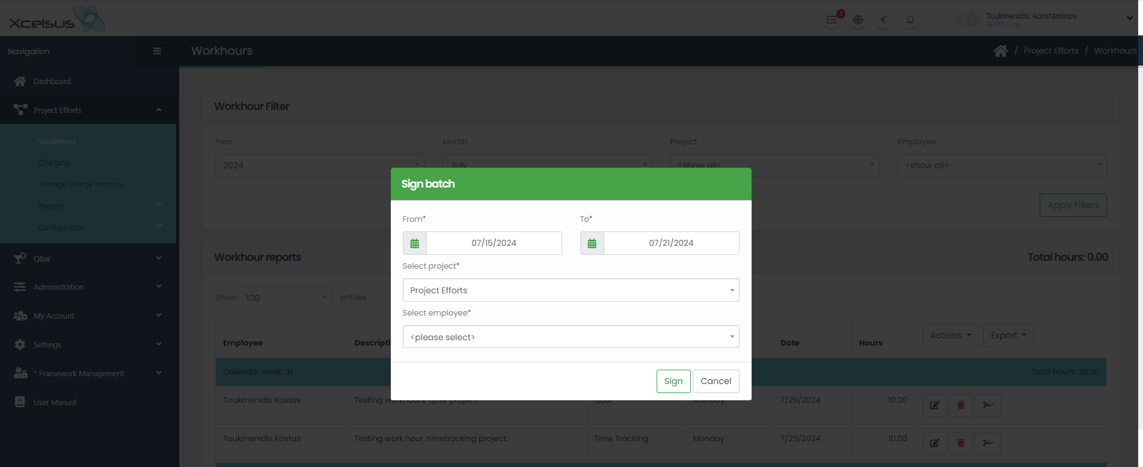Image resolution: width=1143 pixels, height=467 pixels.
Task: Click the home icon in breadcrumb
Action: click(x=1001, y=51)
